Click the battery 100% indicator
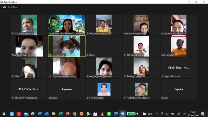 click(131, 114)
